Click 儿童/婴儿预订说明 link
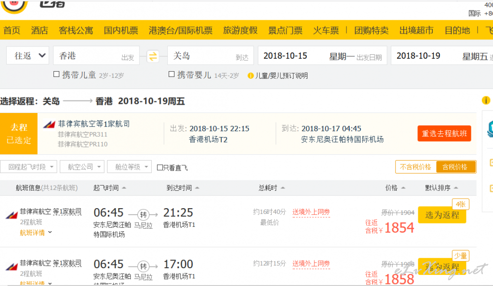Viewport: 493px width, 286px height. [281, 75]
